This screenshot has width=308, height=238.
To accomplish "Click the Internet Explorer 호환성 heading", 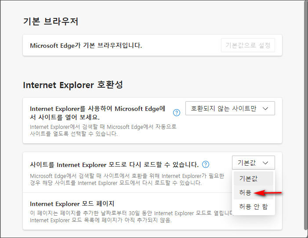I will click(73, 85).
